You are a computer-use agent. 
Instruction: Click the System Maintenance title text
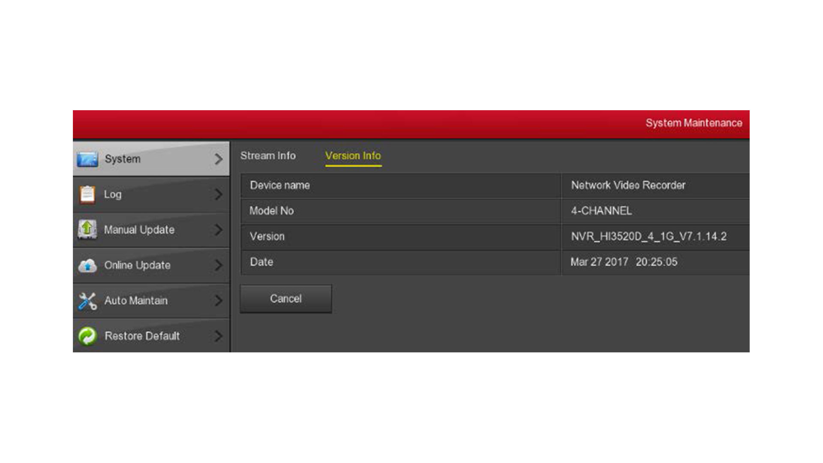(x=694, y=123)
